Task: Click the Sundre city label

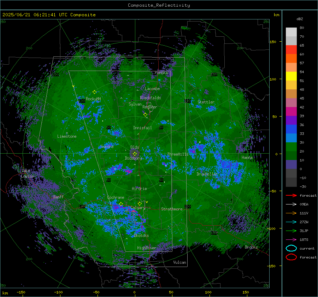Action: [x=107, y=146]
